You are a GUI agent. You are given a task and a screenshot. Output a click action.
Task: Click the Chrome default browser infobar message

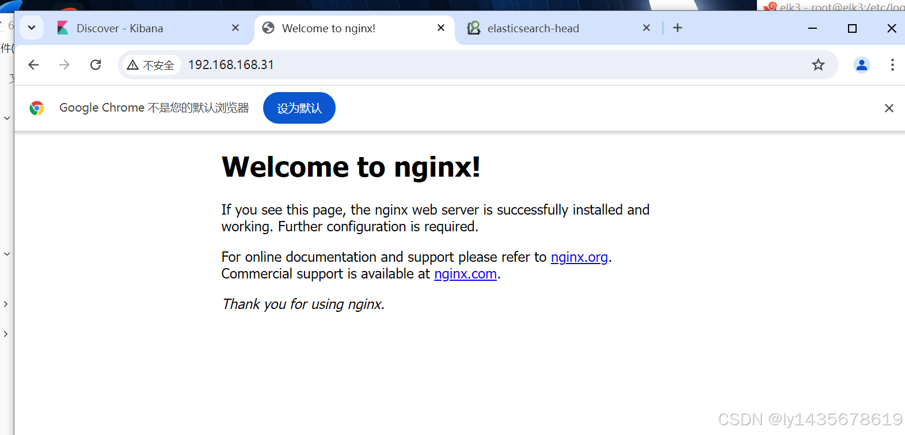pyautogui.click(x=154, y=108)
